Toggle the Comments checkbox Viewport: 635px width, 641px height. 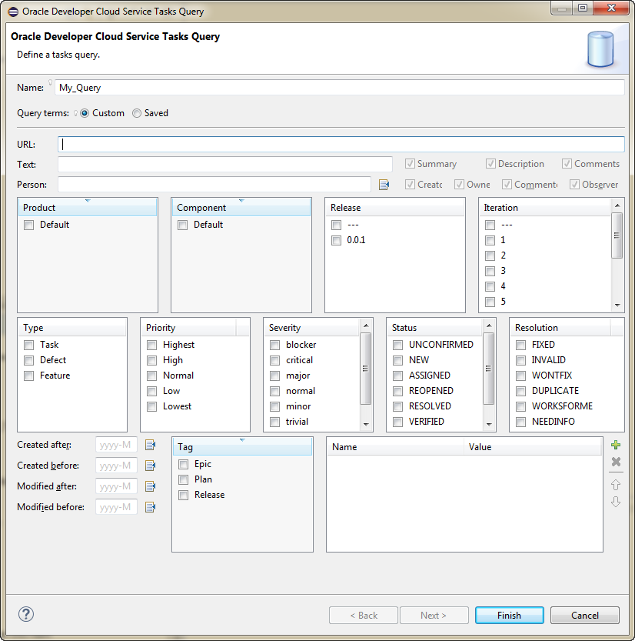(x=567, y=164)
